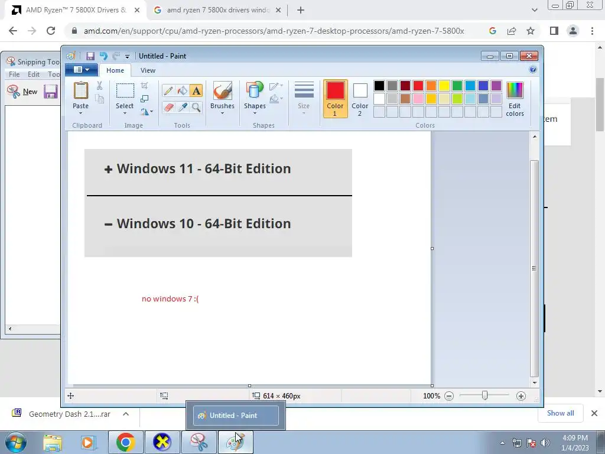Pick the green color swatch
The image size is (605, 454).
point(457,86)
